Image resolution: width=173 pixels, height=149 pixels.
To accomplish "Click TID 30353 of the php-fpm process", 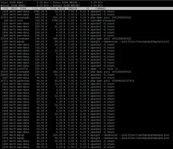I will 4,17.
